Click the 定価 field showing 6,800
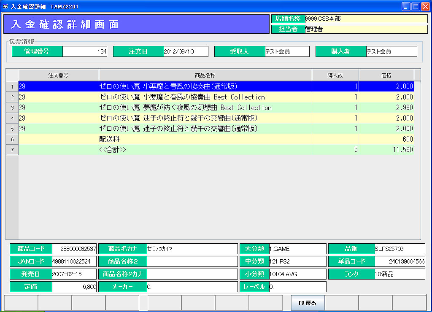Viewport: 432px width, 312px height. point(74,287)
